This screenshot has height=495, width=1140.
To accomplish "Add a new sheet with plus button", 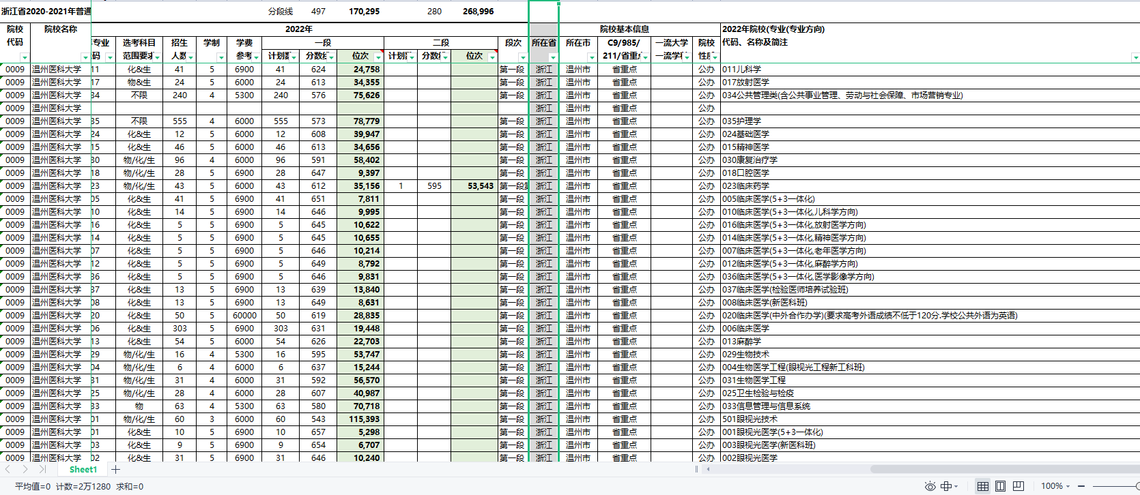I will 115,469.
